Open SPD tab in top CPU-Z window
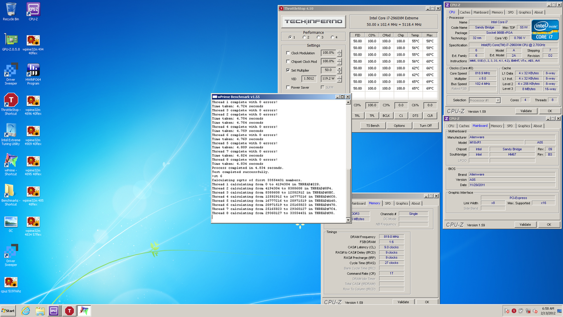563x317 pixels. click(511, 12)
